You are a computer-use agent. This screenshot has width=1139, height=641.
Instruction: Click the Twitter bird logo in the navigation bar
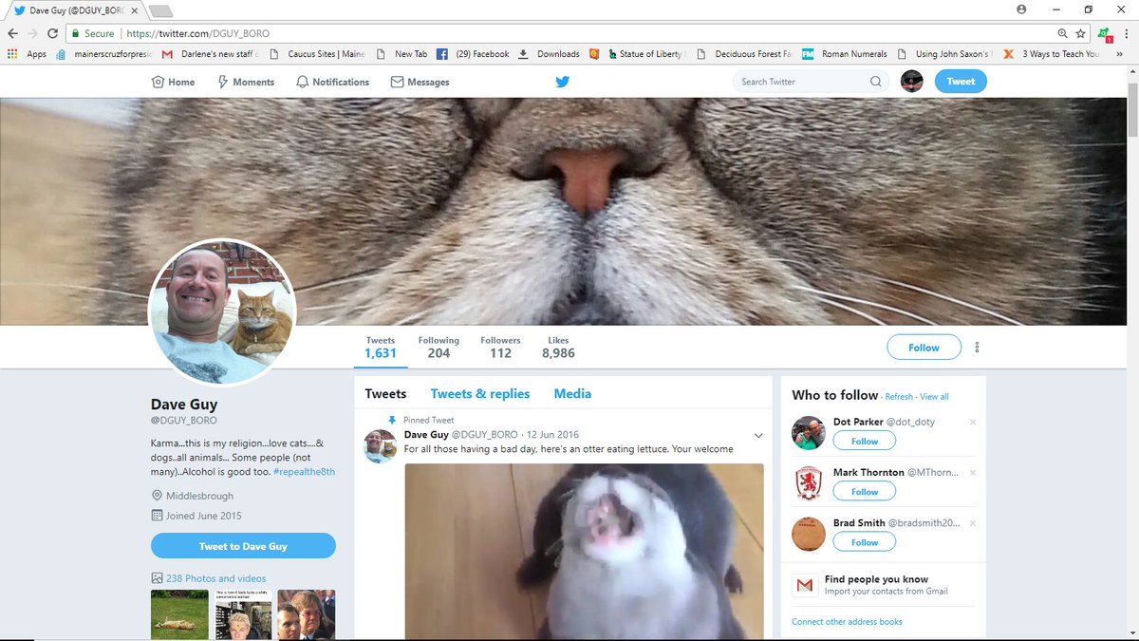point(562,82)
